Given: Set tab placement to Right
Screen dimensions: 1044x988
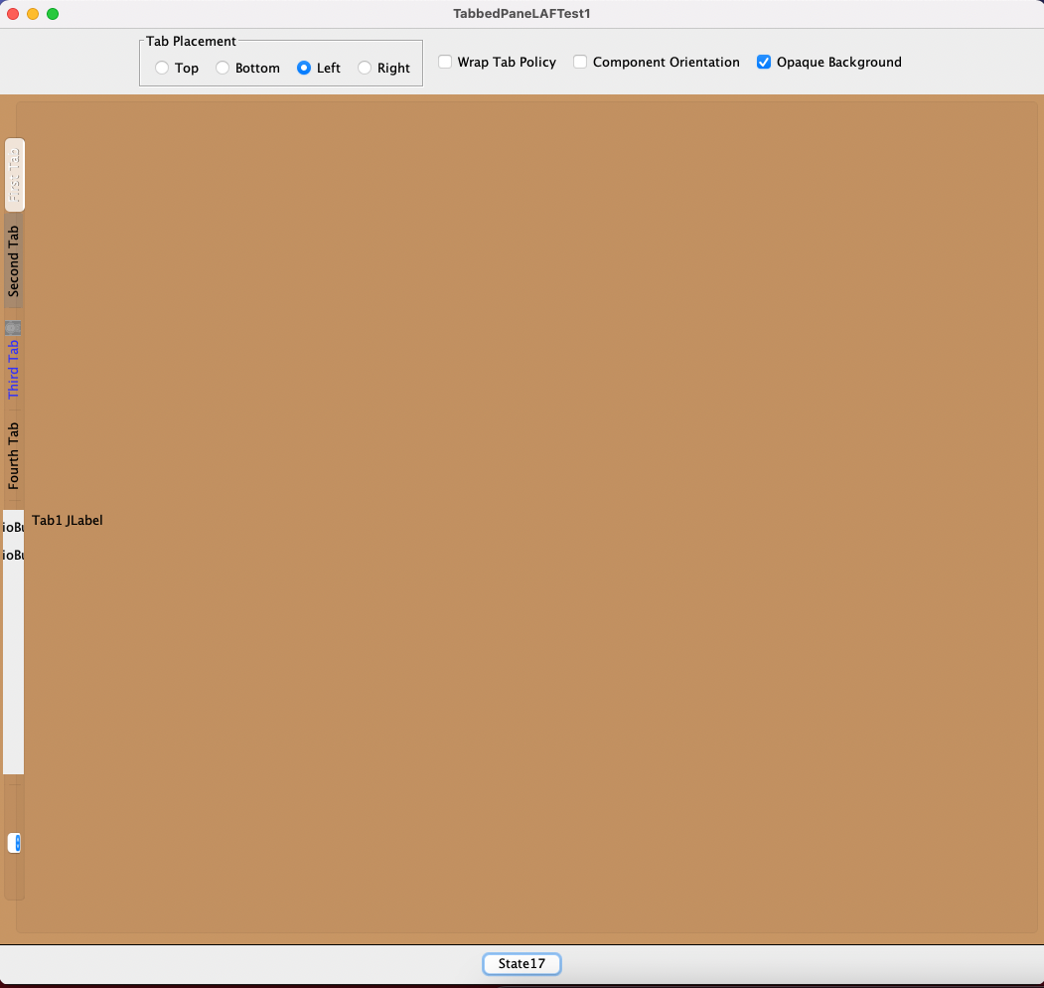Looking at the screenshot, I should pos(365,69).
